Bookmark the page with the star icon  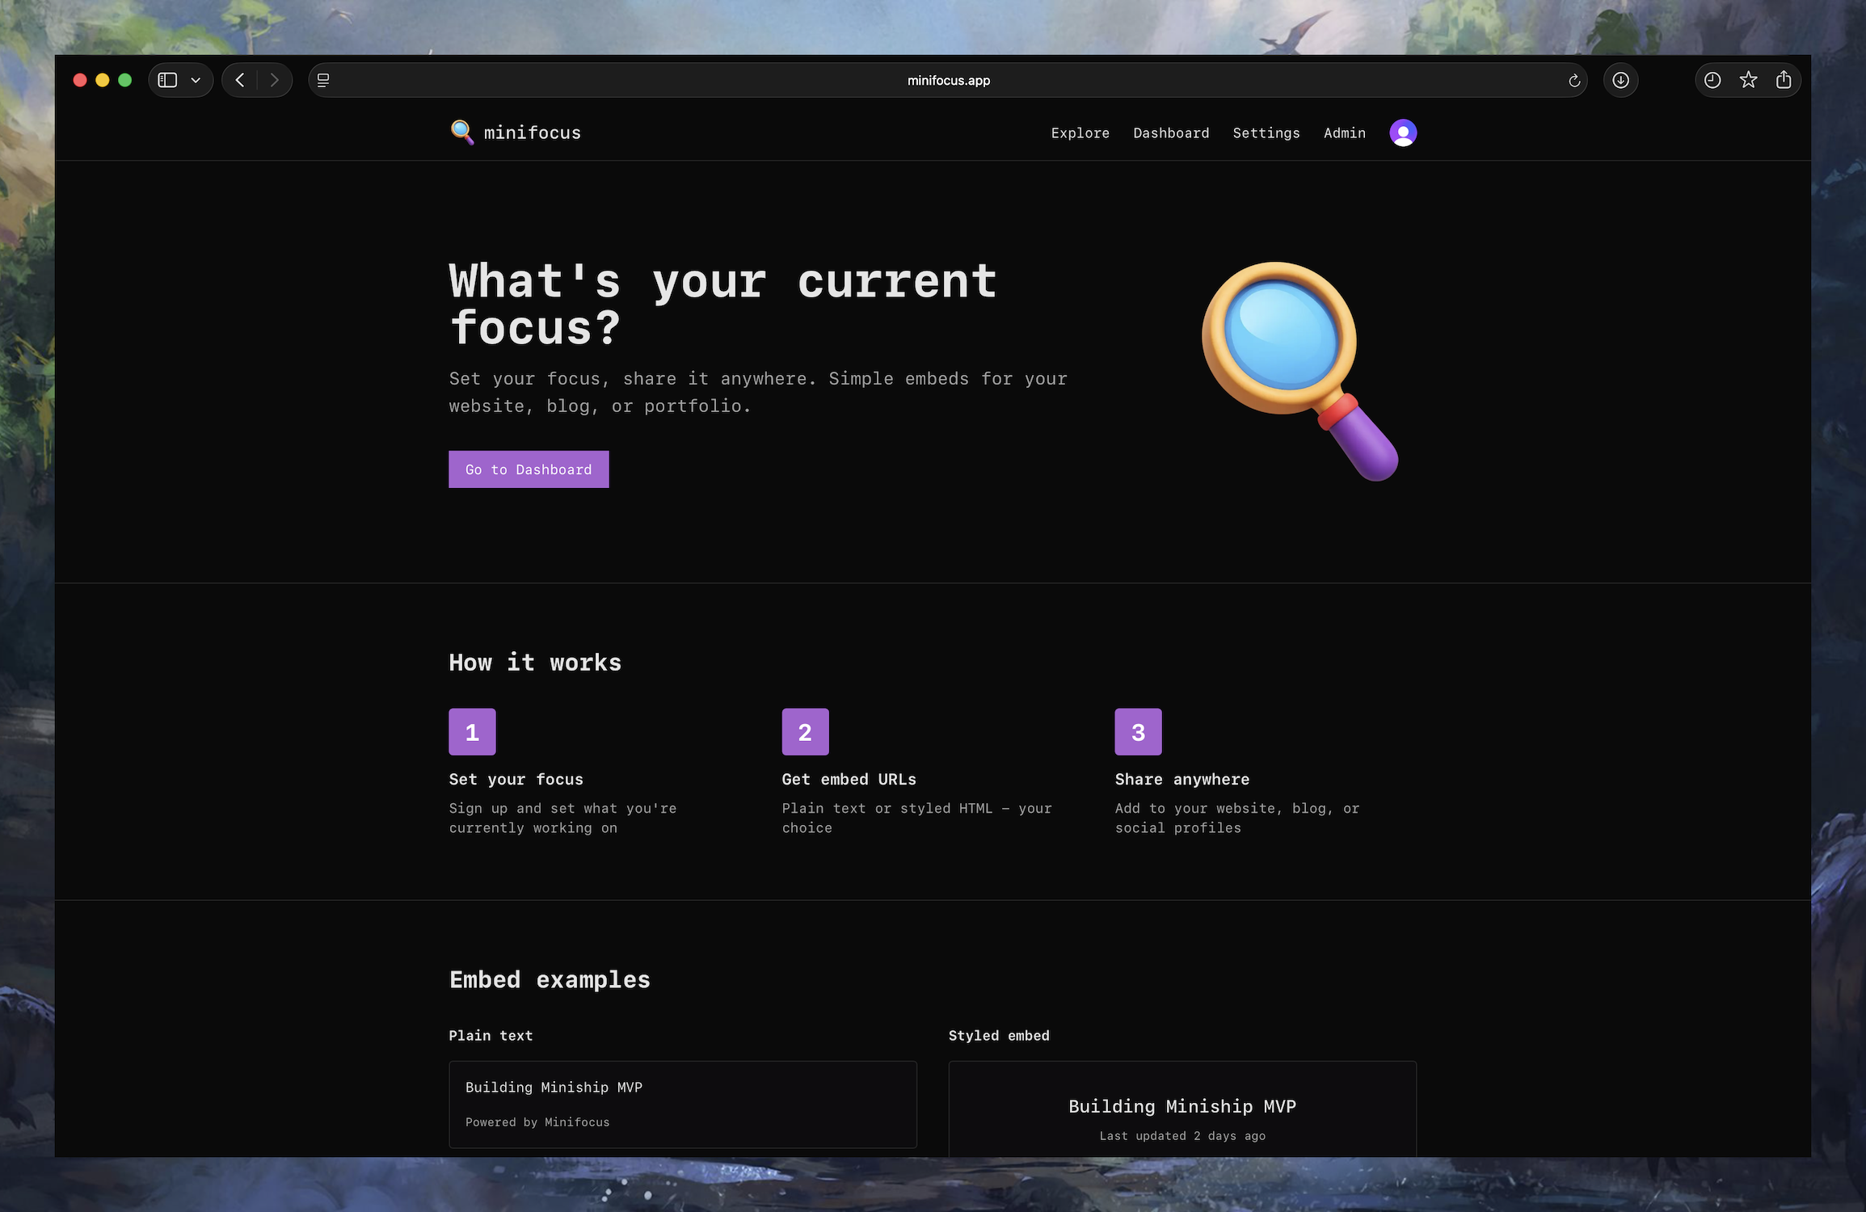[x=1748, y=80]
